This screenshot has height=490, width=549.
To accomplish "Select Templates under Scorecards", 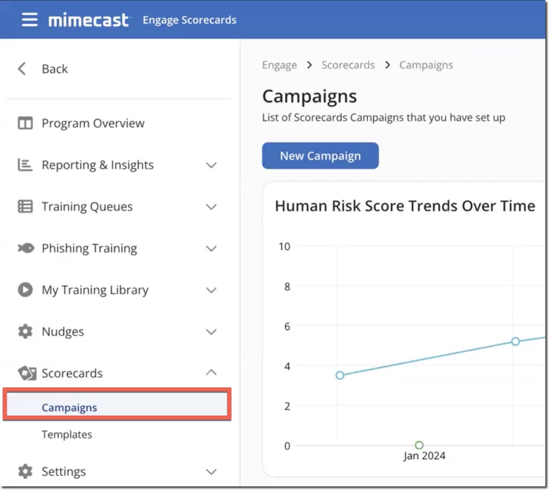I will pos(67,434).
